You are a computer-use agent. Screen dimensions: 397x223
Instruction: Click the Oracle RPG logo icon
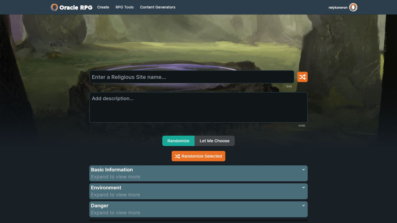[54, 7]
